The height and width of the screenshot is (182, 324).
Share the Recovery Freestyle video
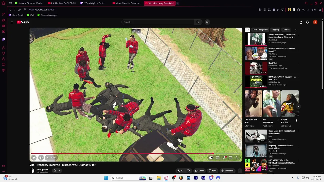coord(199,171)
